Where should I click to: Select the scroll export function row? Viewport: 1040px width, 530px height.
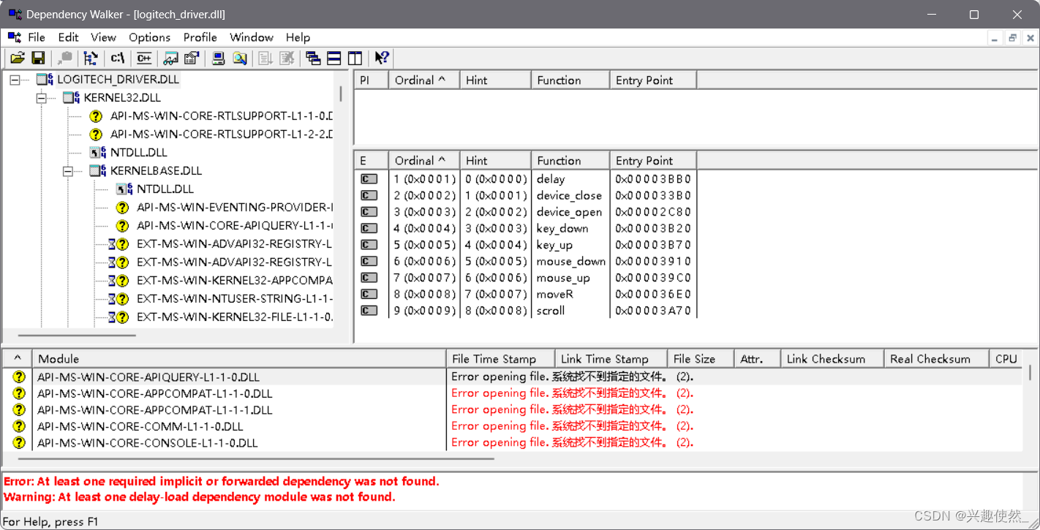pos(525,311)
